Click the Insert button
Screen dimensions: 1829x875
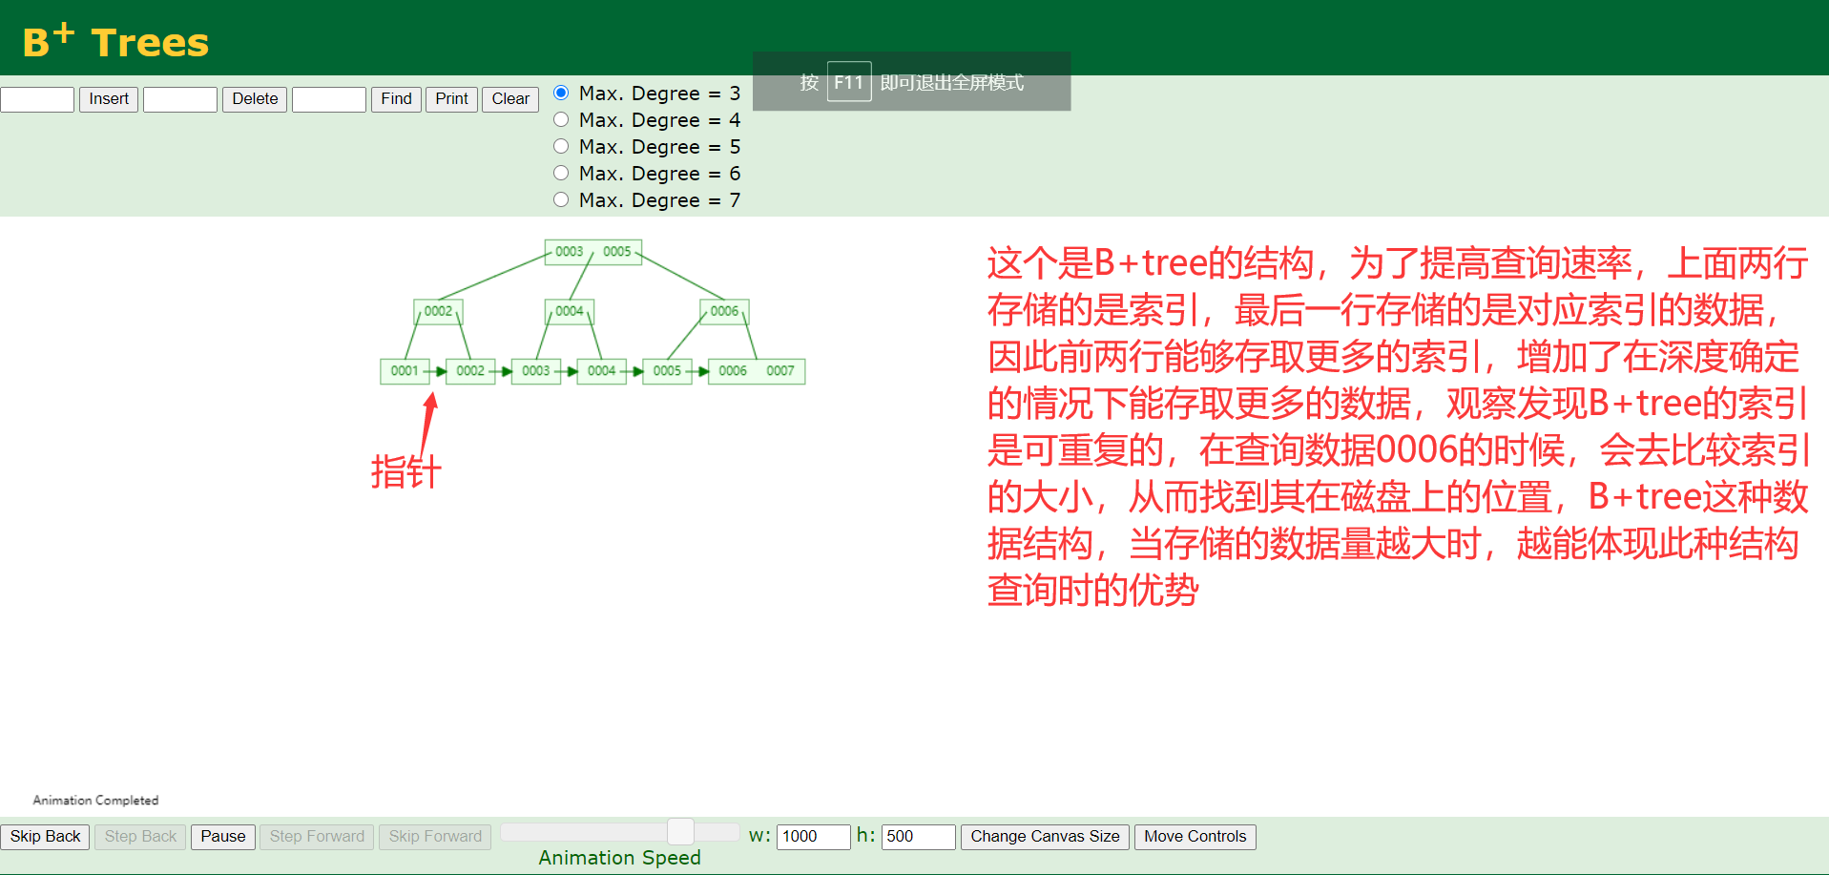click(109, 99)
